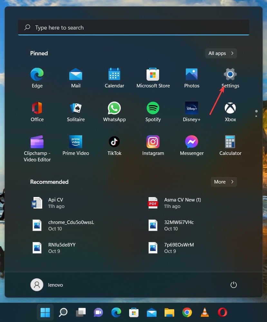
Task: Launch Edge from the taskbar
Action: click(116, 312)
